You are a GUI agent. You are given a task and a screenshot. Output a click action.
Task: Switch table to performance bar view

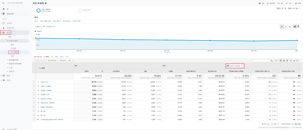(x=287, y=60)
